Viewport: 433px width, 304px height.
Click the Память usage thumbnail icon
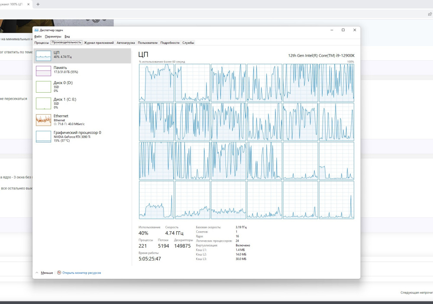pos(43,70)
